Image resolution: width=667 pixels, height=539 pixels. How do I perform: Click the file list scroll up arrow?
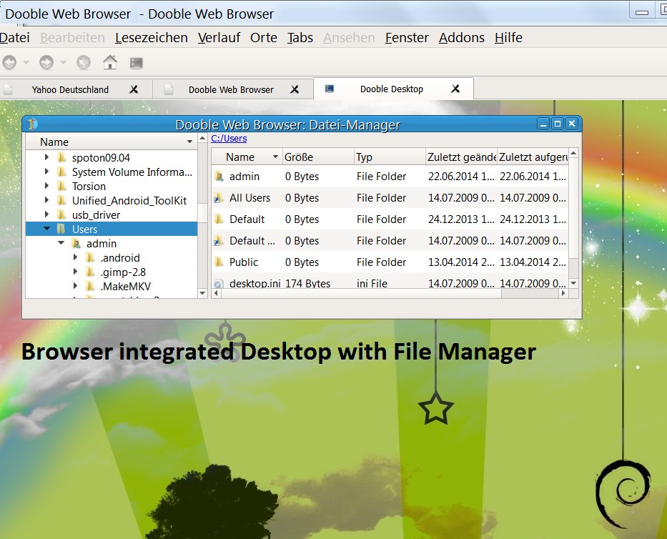pyautogui.click(x=573, y=153)
